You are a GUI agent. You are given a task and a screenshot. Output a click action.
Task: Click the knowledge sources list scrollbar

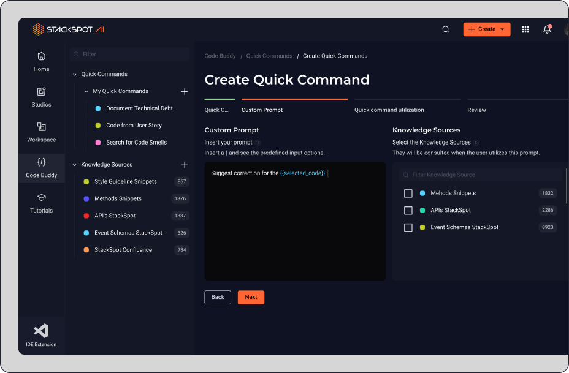[566, 186]
